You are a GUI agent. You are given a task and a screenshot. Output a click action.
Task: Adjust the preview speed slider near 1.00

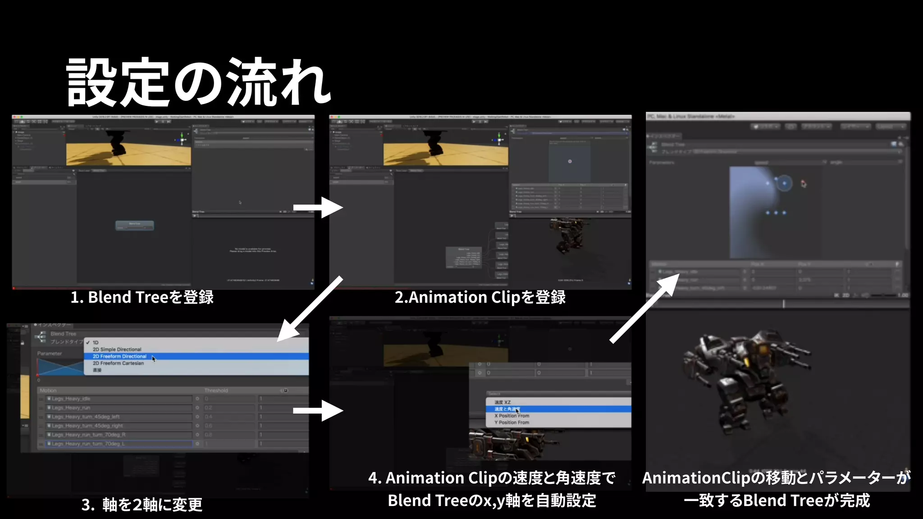click(883, 296)
